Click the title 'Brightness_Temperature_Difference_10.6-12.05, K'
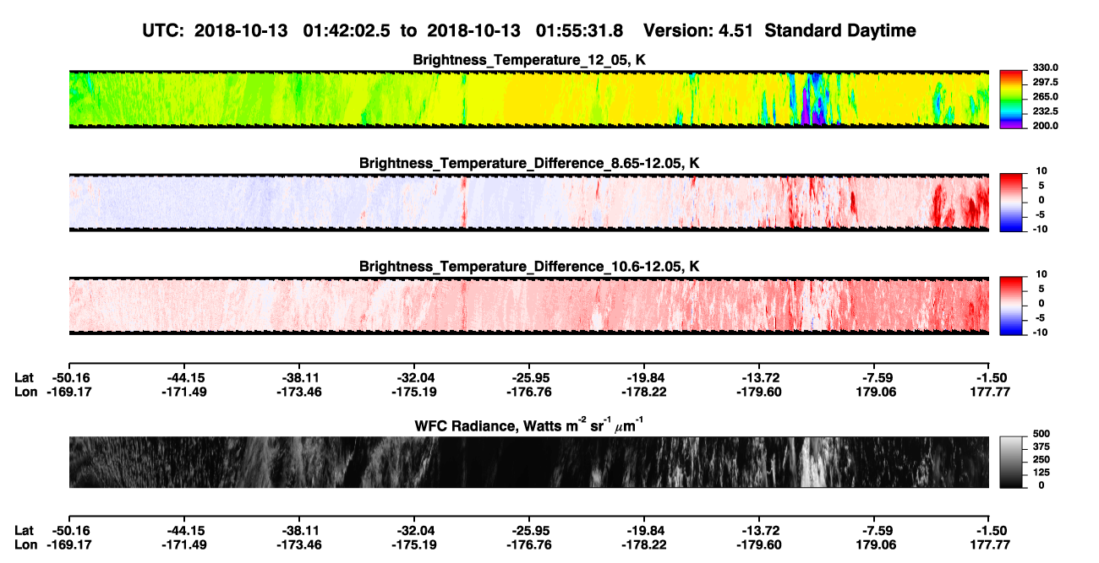The width and height of the screenshot is (1099, 563). point(529,267)
